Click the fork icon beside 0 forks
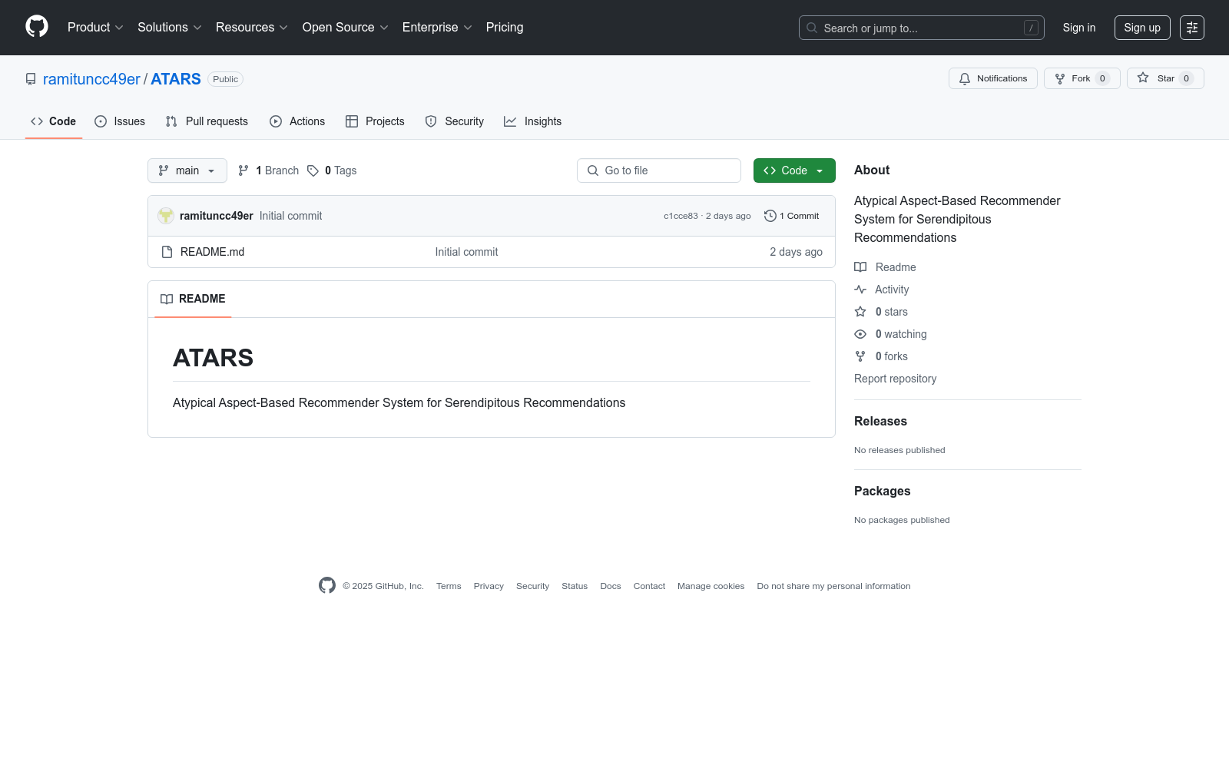 click(860, 356)
